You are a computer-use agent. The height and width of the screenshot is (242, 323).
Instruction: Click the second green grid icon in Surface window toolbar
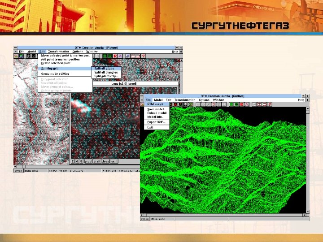pos(236,104)
